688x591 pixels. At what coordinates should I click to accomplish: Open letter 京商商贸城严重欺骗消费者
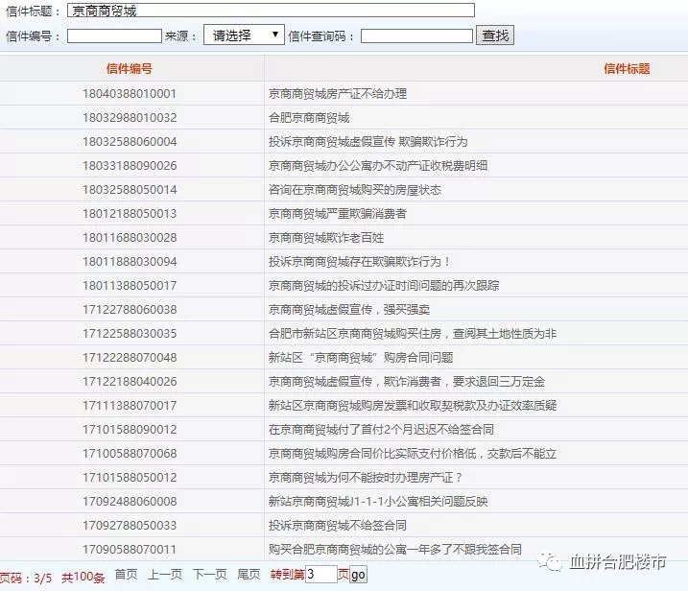pos(338,214)
